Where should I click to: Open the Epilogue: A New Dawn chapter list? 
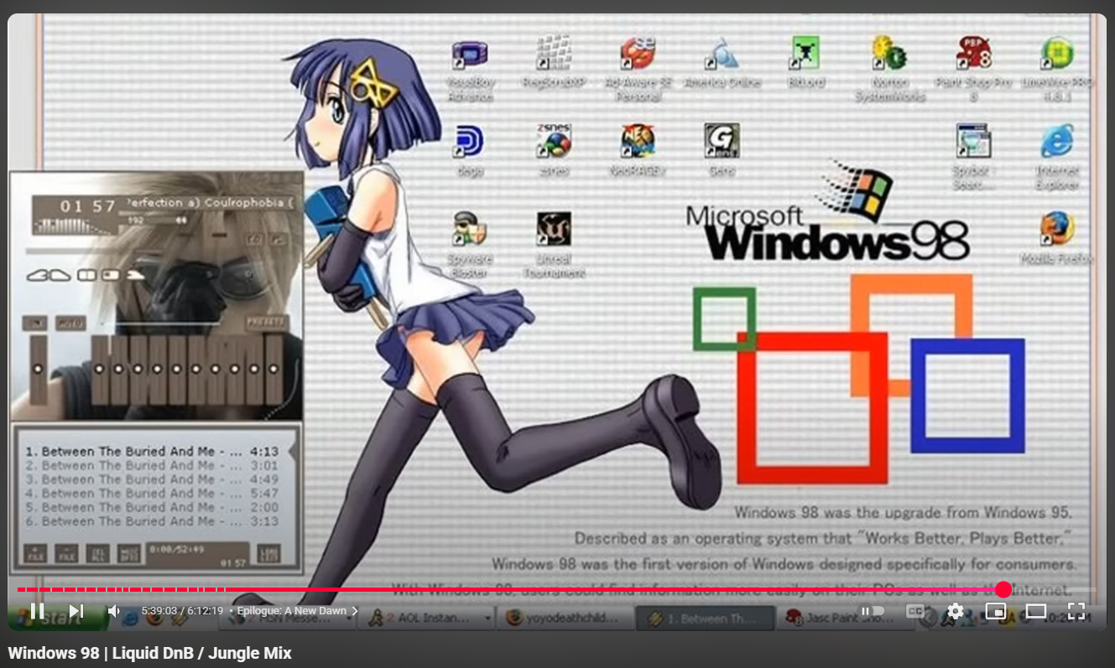pyautogui.click(x=298, y=611)
